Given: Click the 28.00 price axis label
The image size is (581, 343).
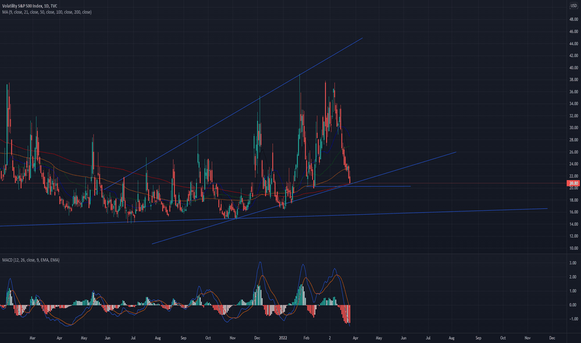Looking at the screenshot, I should tap(574, 140).
